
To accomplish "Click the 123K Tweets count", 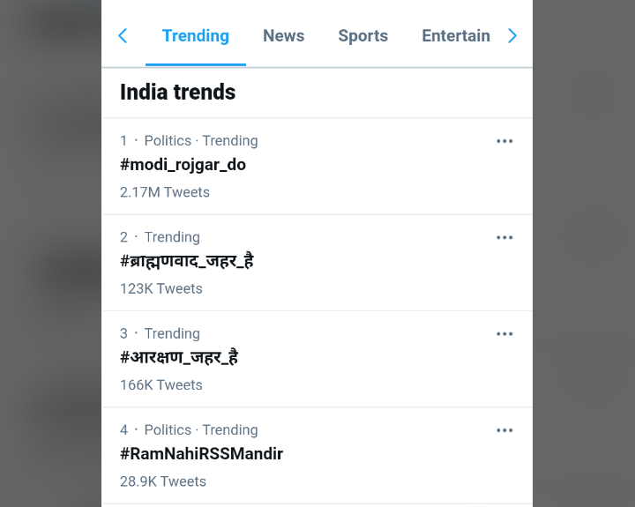I will [x=161, y=288].
